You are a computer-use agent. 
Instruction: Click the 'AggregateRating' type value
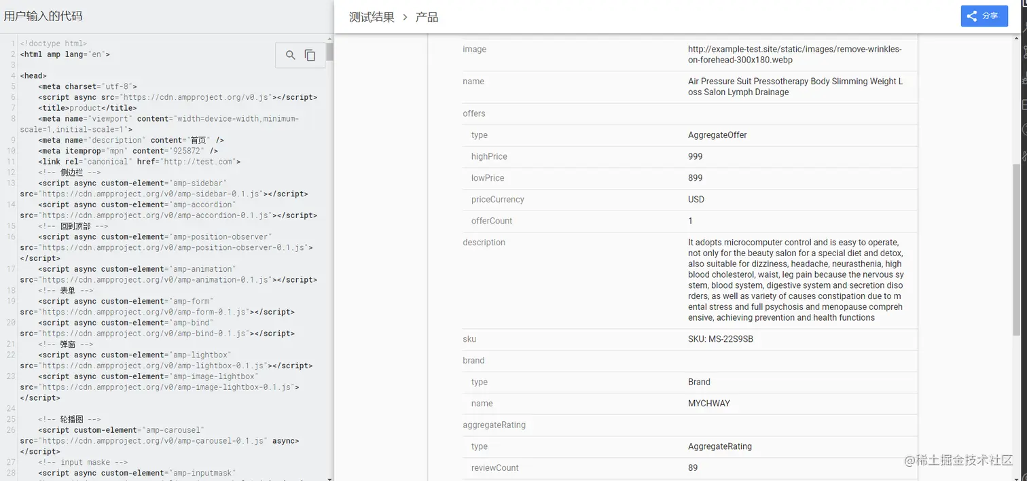click(720, 446)
